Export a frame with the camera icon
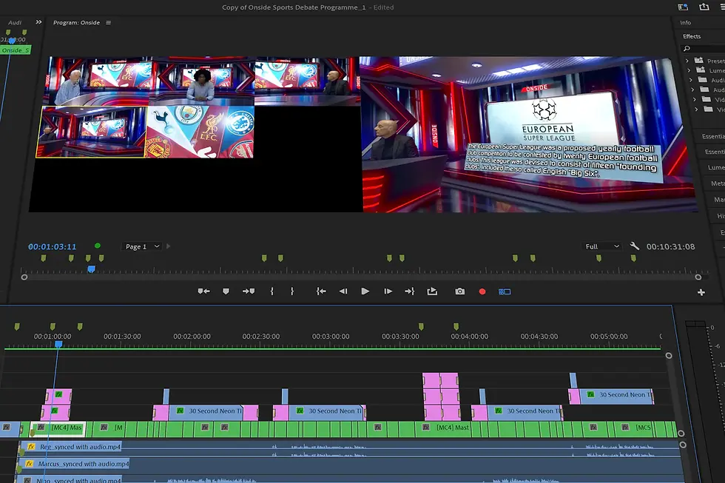Viewport: 725px width, 483px height. point(459,291)
